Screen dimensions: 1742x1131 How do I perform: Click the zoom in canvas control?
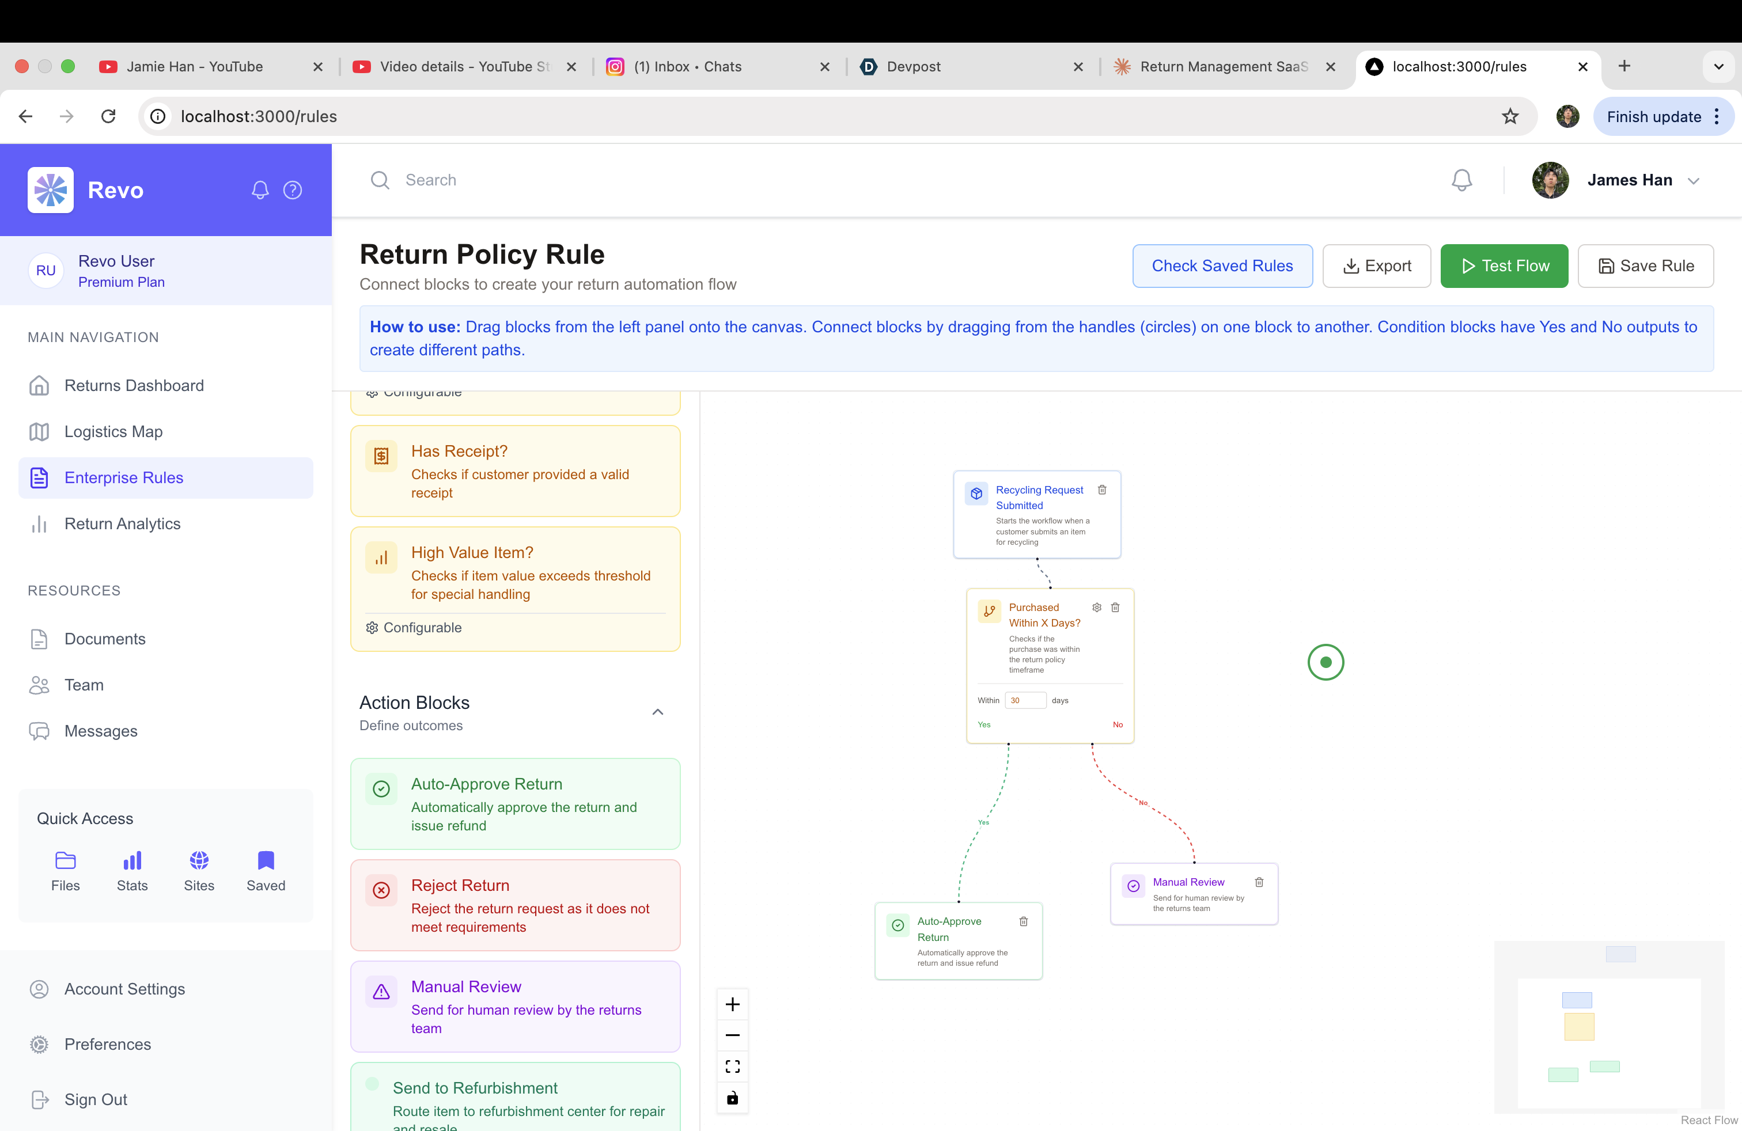732,1004
